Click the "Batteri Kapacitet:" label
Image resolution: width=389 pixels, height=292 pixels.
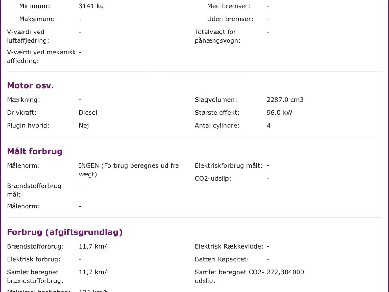point(222,259)
